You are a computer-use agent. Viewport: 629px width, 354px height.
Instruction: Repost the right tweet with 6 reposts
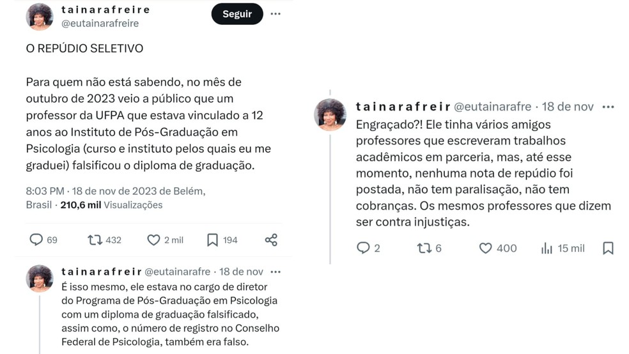coord(424,248)
